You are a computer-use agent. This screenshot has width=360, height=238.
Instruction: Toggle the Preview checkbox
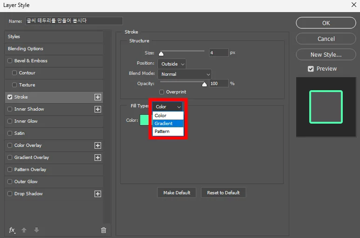point(311,69)
